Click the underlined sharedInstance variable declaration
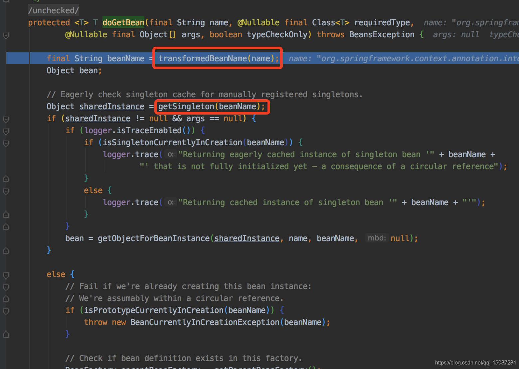Screen dimensions: 519x369 112,107
